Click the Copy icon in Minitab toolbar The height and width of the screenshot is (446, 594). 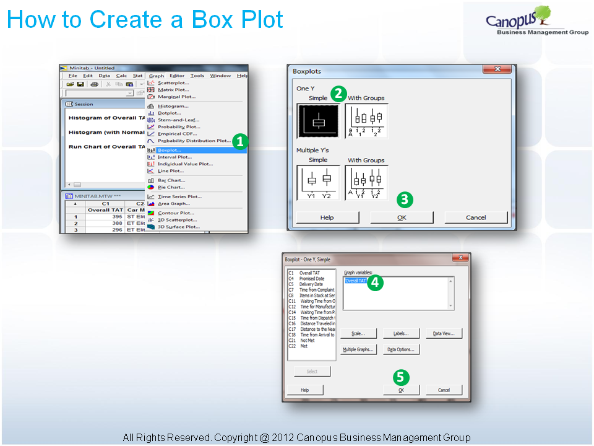pyautogui.click(x=119, y=84)
